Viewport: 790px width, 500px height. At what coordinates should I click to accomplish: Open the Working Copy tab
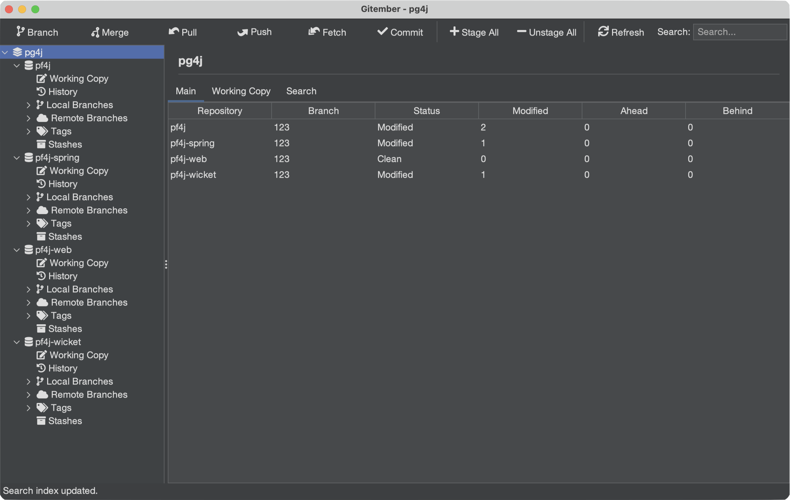pyautogui.click(x=241, y=91)
